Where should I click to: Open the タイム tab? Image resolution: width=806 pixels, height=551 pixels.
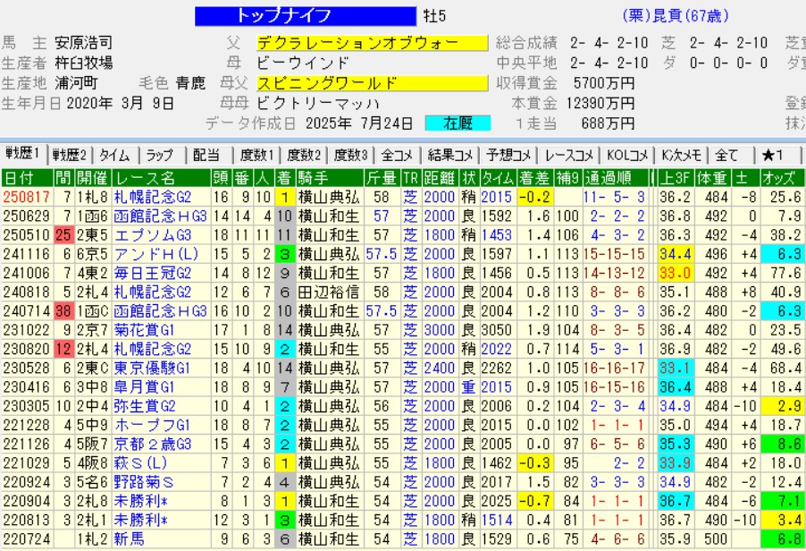116,155
